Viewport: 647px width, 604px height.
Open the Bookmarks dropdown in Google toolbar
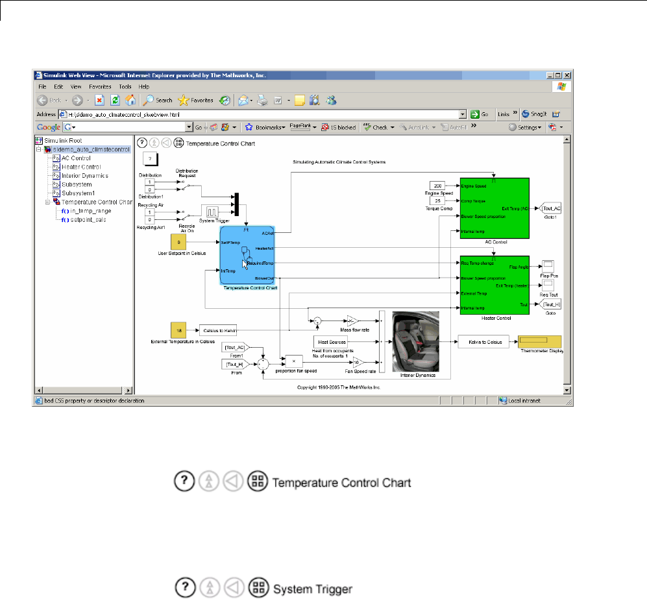tap(265, 128)
